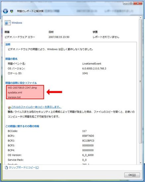This screenshot has width=145, height=182.
Task: Minimize the report window
Action: coord(125,3)
